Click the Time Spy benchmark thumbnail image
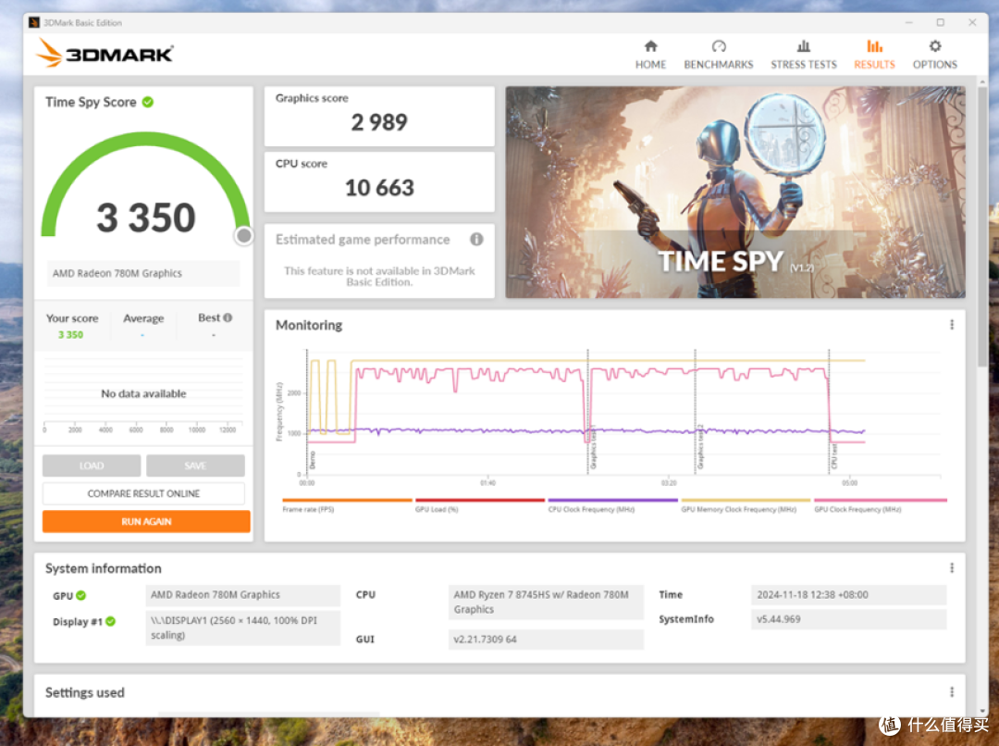 pos(735,192)
